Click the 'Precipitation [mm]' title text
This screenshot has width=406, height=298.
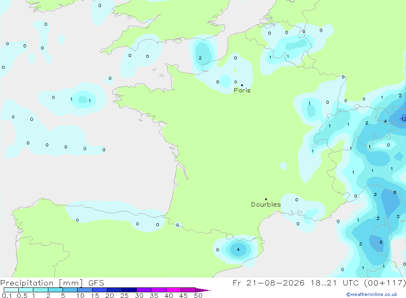tap(41, 283)
